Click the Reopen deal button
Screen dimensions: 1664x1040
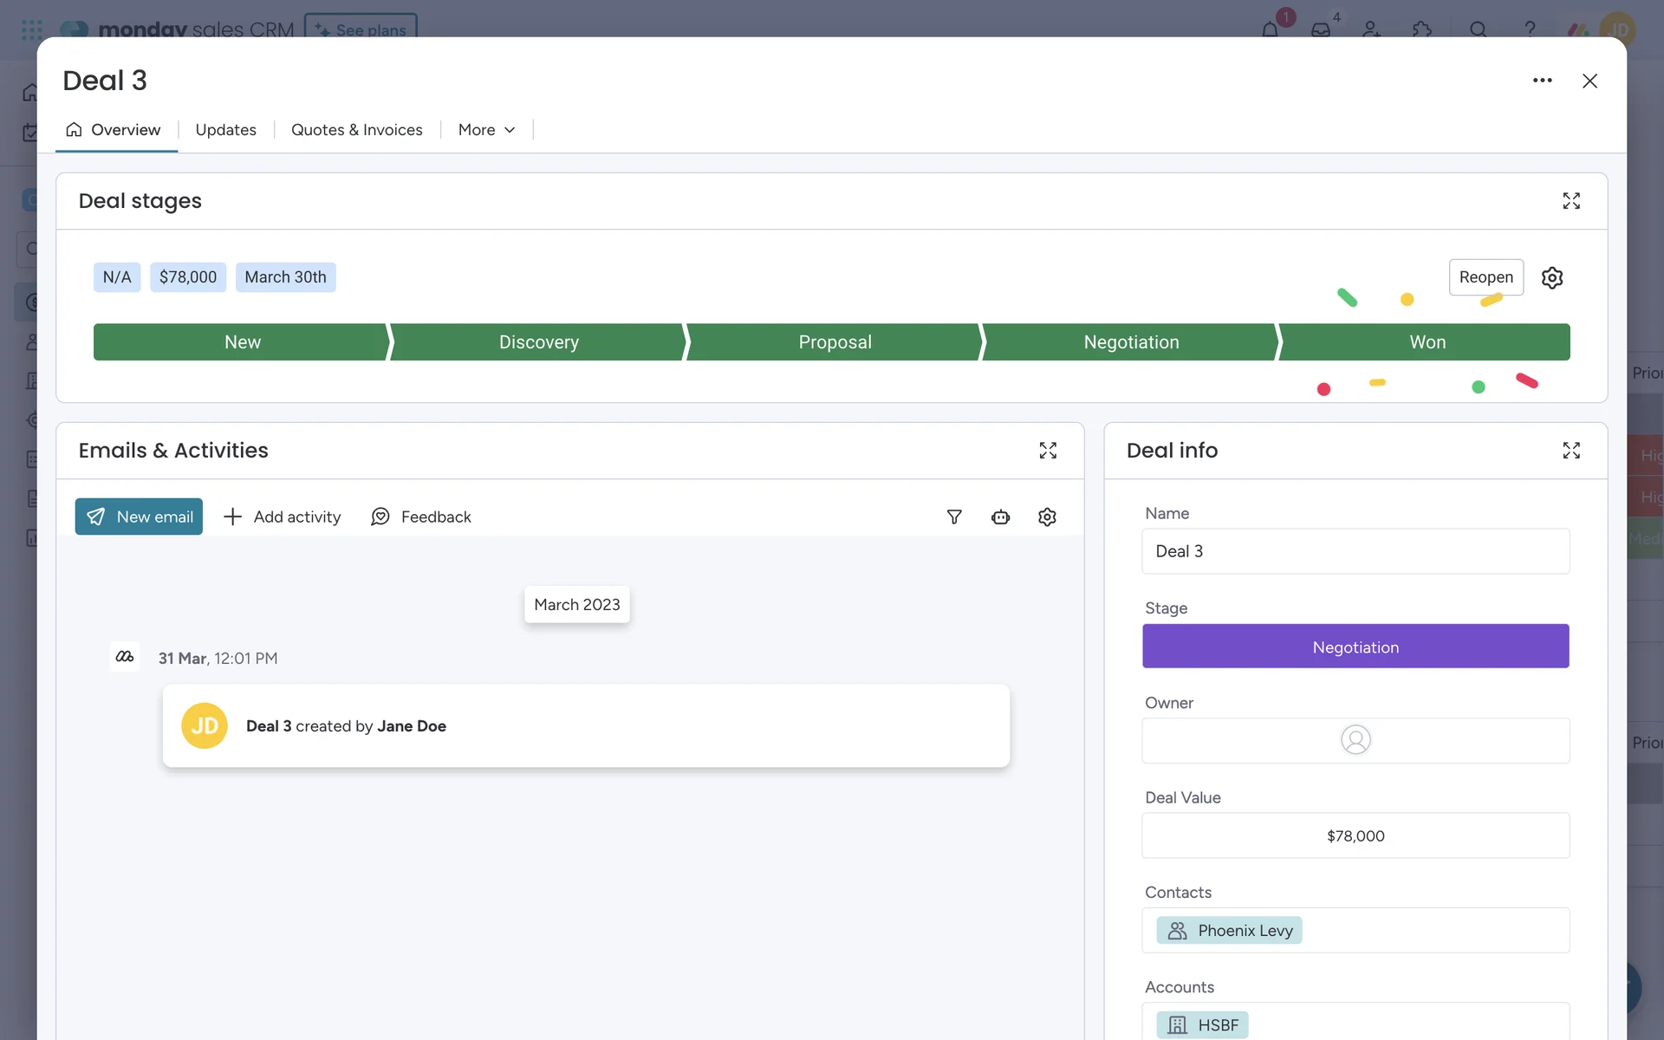coord(1485,277)
